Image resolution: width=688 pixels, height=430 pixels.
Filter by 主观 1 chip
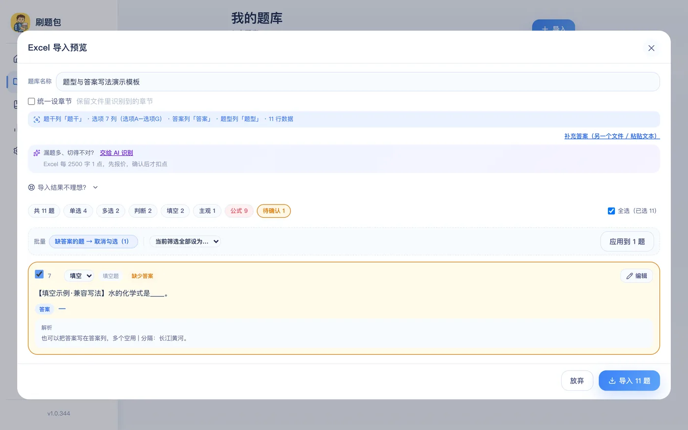(207, 211)
